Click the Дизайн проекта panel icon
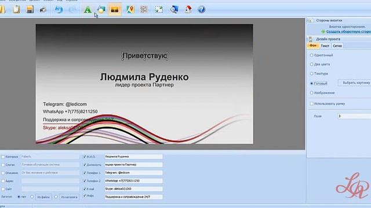The width and height of the screenshot is (371, 208). click(311, 39)
